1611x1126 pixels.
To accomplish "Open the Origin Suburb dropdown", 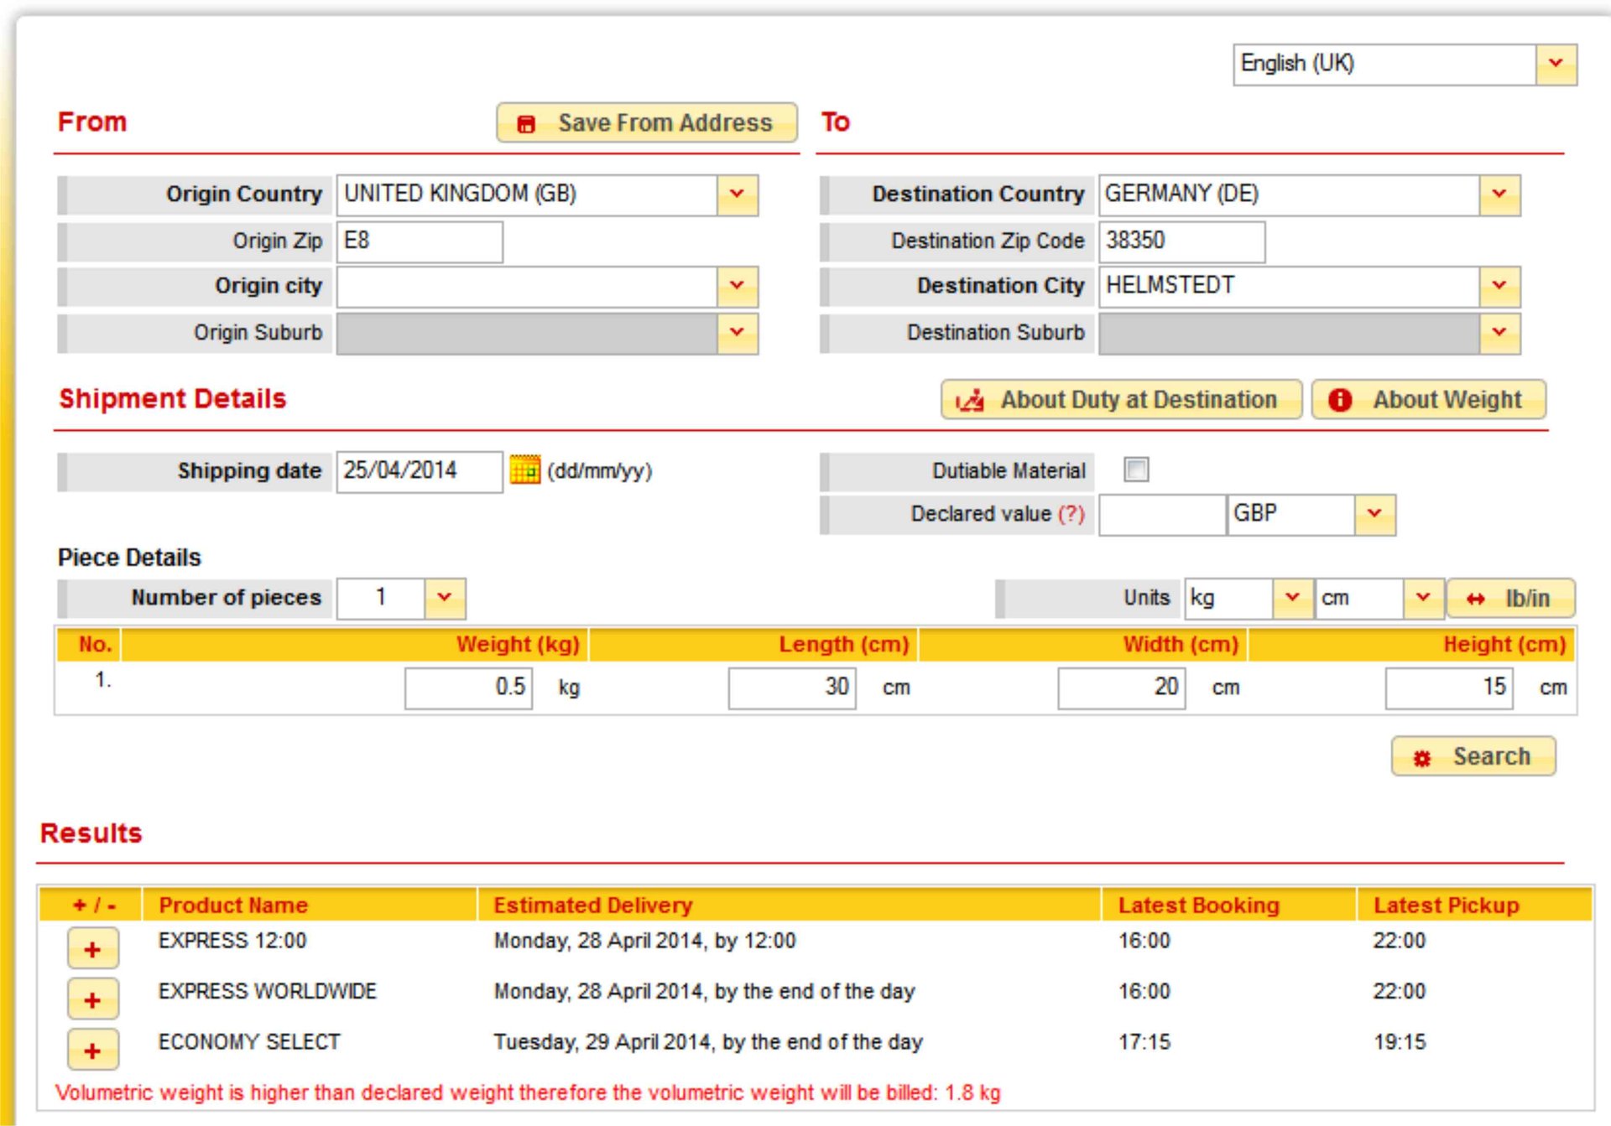I will coord(738,333).
